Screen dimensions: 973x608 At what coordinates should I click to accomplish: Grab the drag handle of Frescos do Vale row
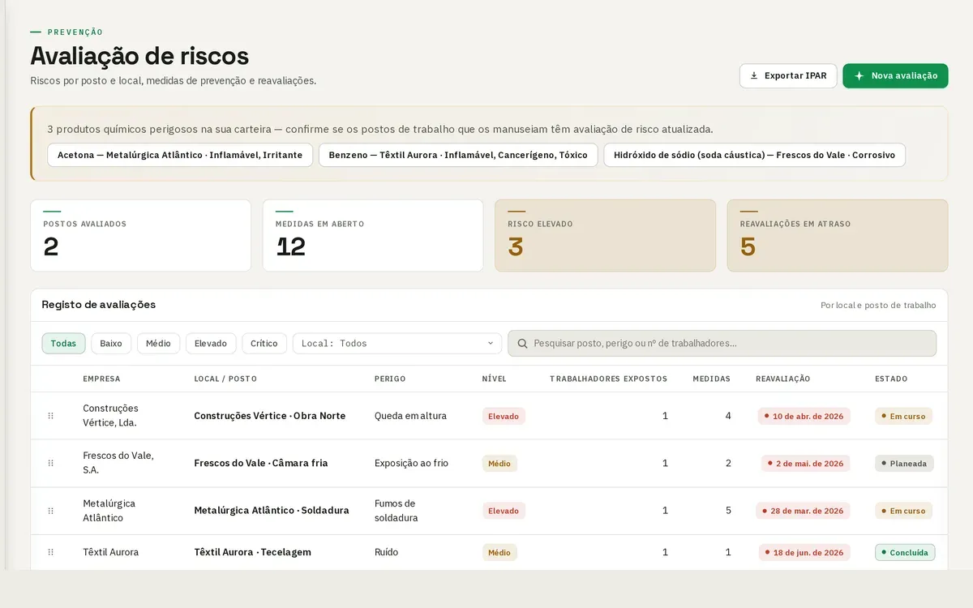pos(50,463)
